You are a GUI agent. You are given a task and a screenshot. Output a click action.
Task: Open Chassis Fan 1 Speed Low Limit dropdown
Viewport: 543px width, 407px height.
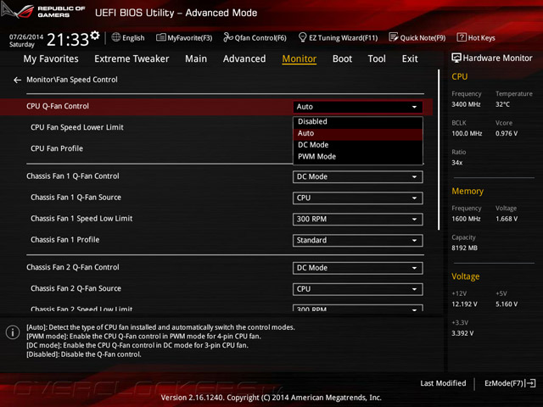click(x=358, y=219)
